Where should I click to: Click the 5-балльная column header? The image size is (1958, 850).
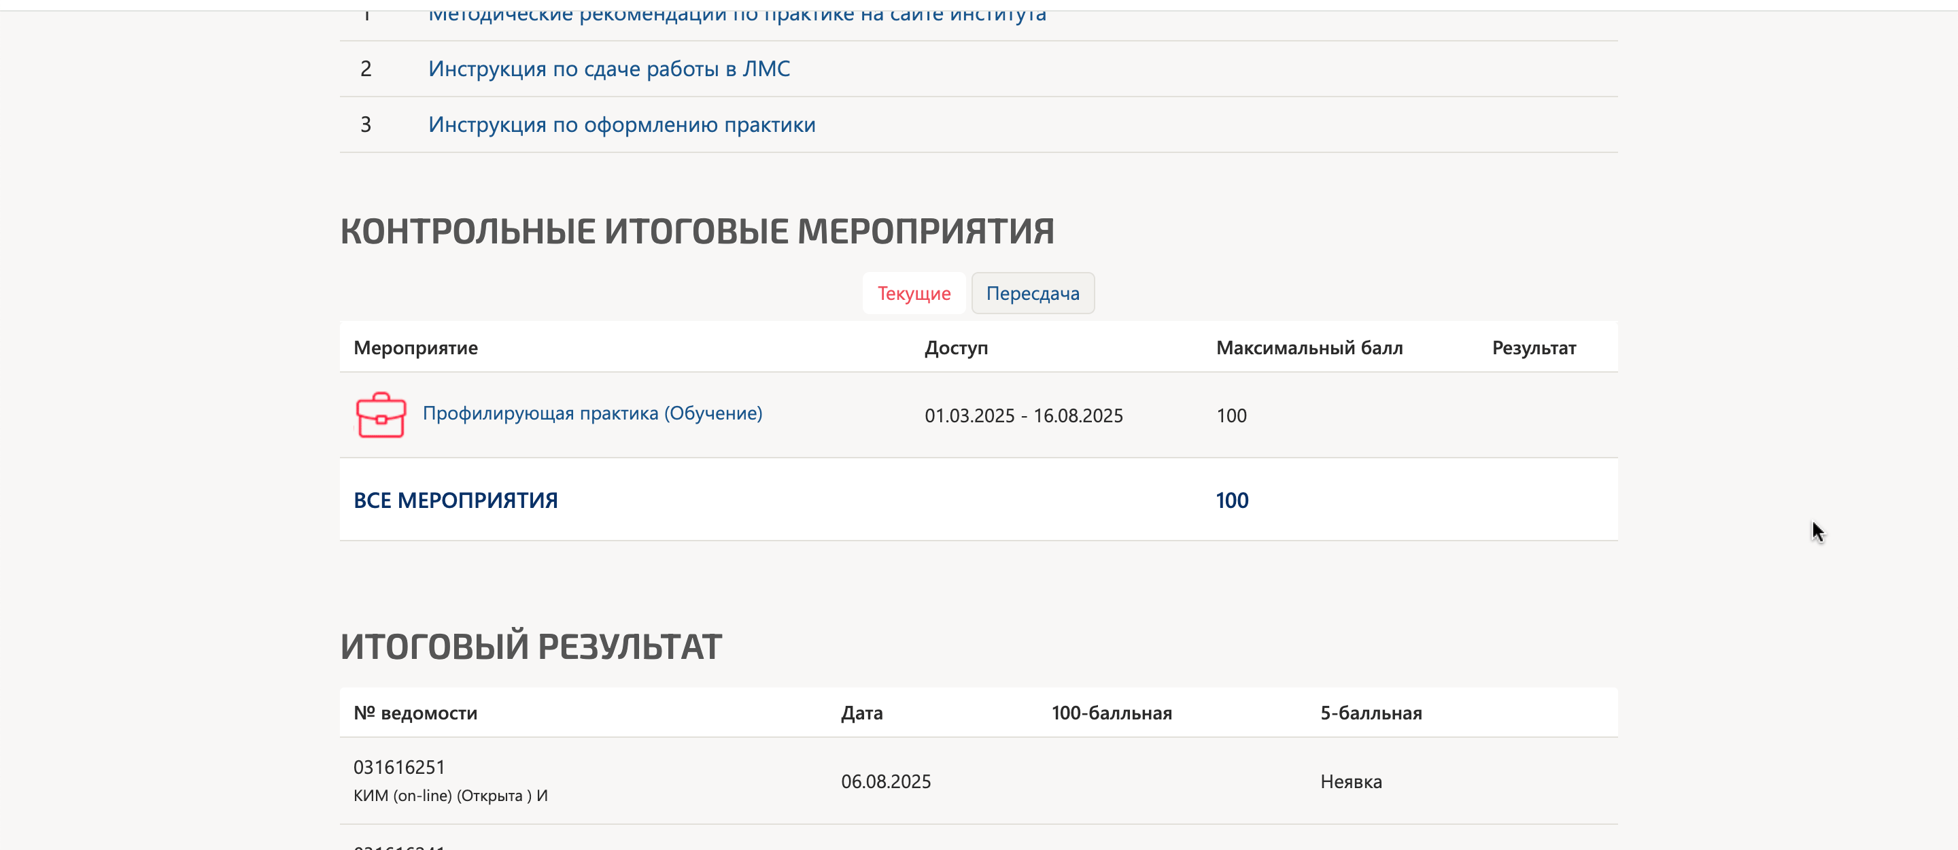[1371, 713]
